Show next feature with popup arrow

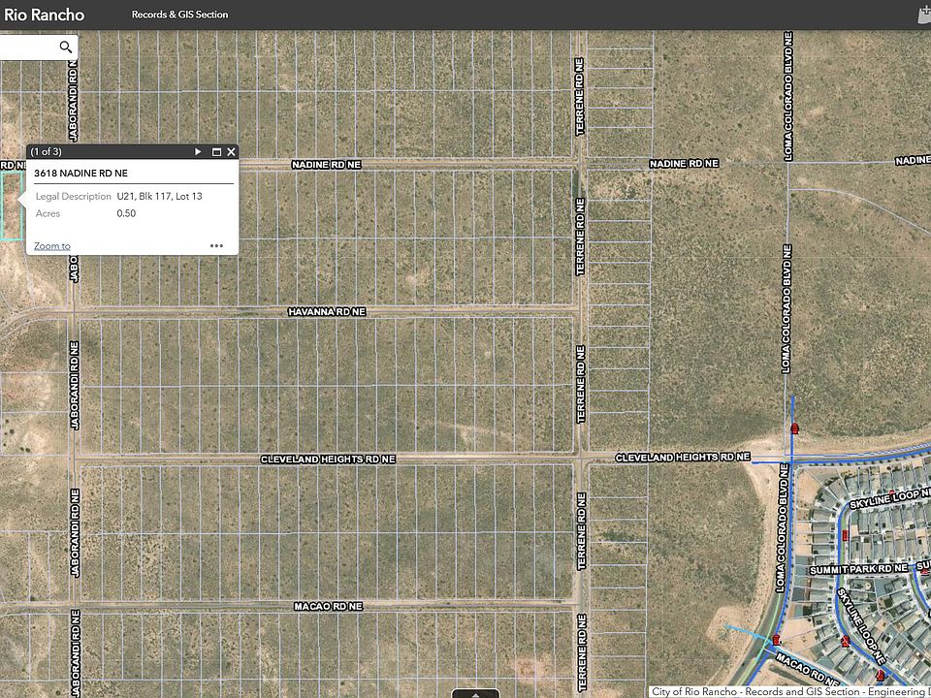tap(198, 152)
